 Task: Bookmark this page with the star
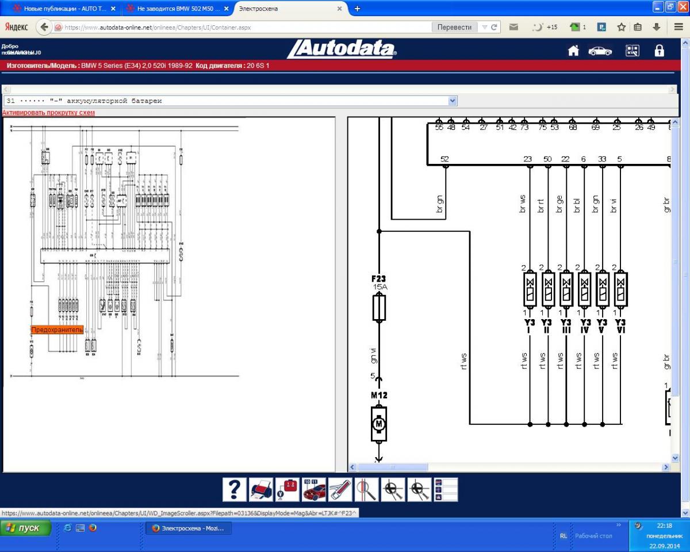(621, 27)
